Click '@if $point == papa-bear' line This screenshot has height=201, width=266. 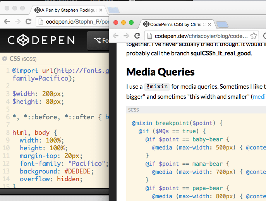click(x=187, y=188)
